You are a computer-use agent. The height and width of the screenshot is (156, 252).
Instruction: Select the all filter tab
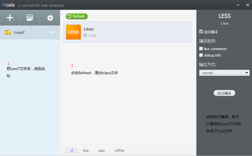point(72,150)
